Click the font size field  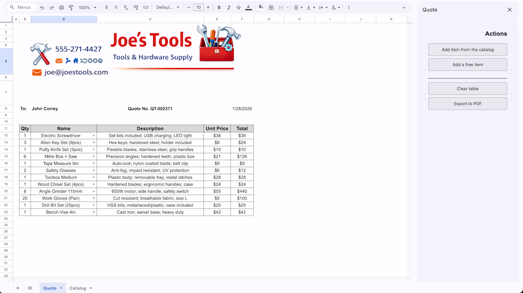coord(198,7)
